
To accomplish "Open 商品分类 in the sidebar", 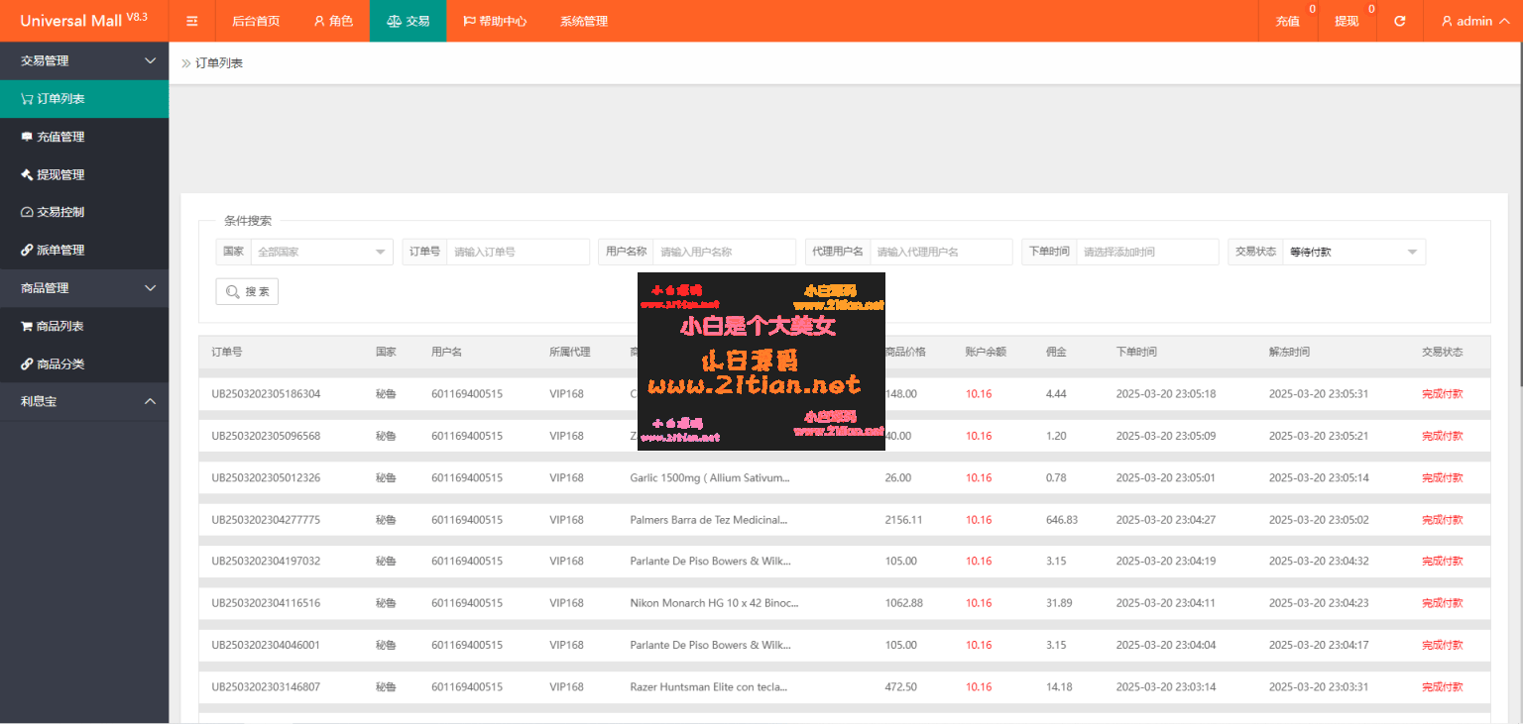I will point(84,363).
